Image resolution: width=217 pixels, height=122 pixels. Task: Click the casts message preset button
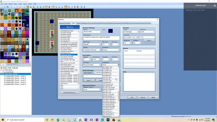[89, 80]
